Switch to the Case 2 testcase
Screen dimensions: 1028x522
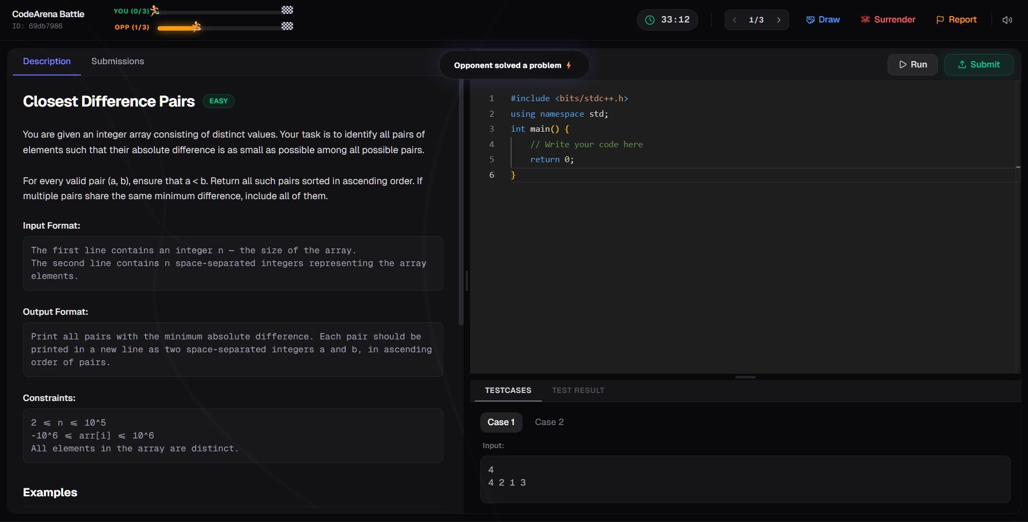tap(549, 422)
